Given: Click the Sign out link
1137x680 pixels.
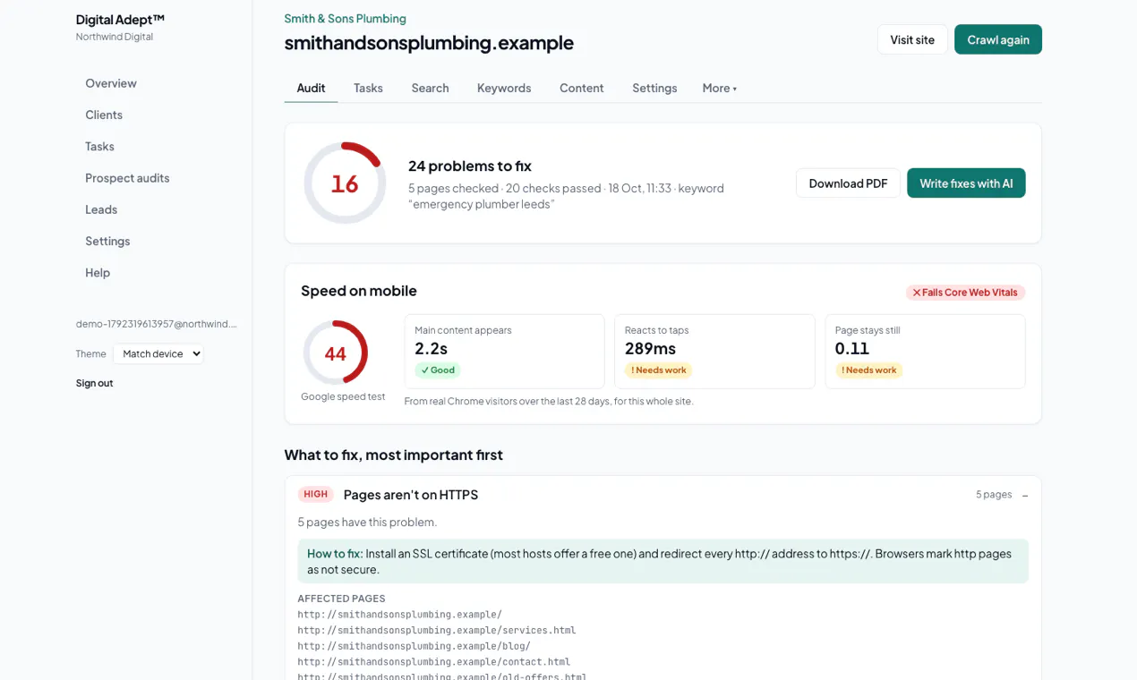Looking at the screenshot, I should point(94,383).
